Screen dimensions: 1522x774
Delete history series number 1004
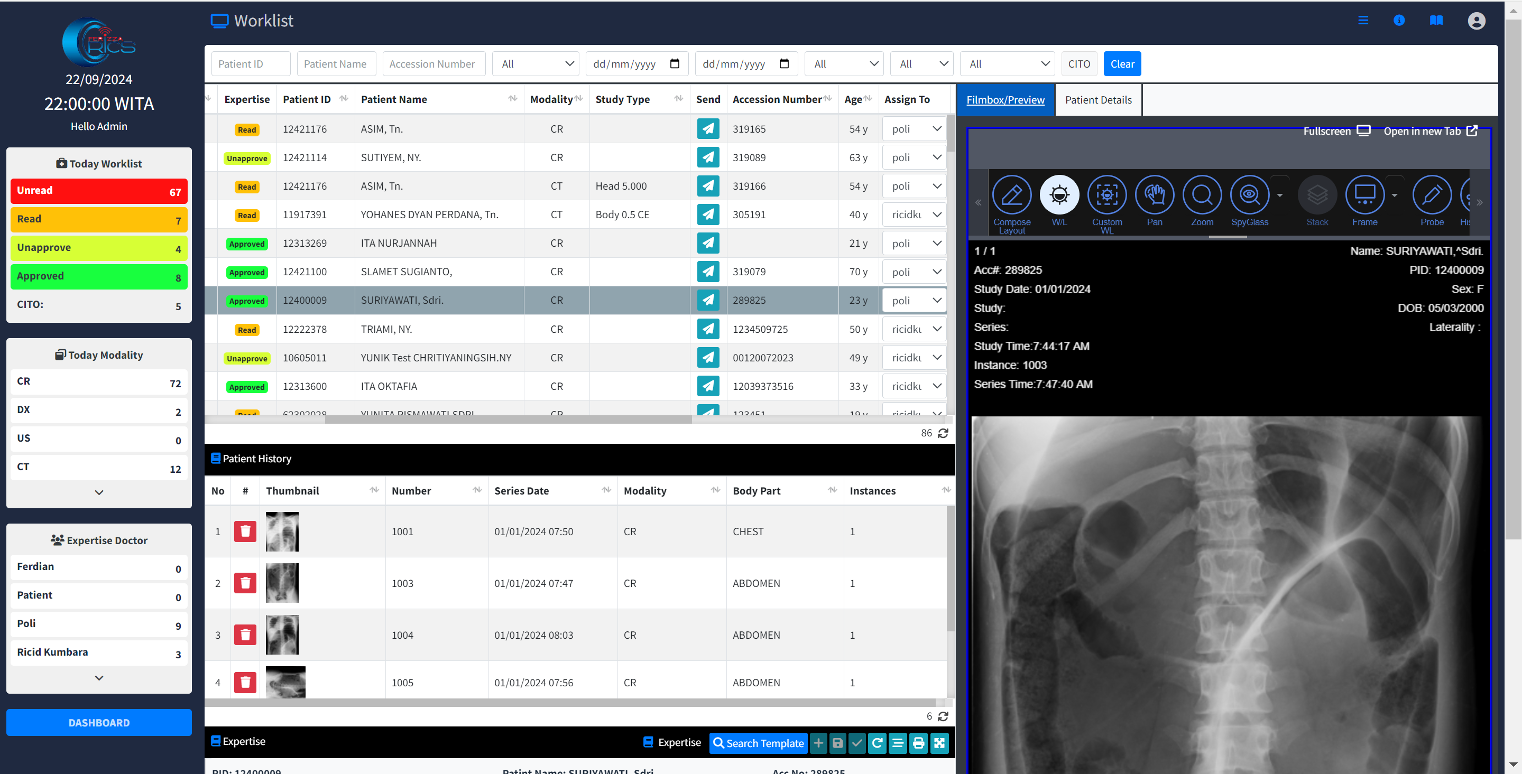click(245, 635)
